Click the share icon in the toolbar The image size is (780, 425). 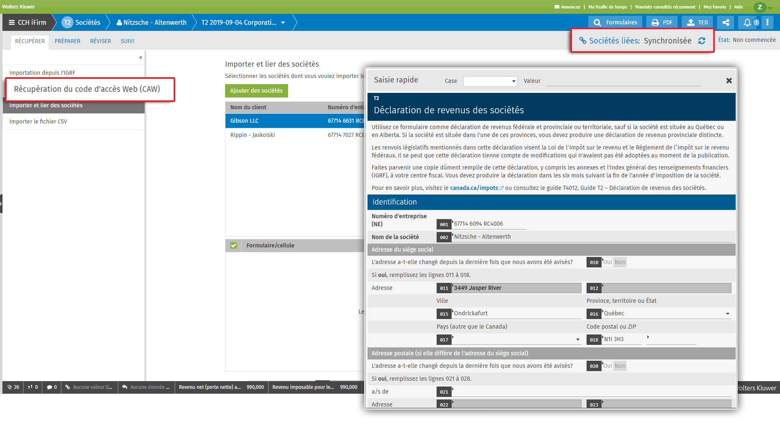tap(726, 22)
